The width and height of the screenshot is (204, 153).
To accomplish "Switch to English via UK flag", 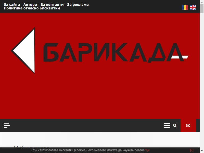I will 193,7.
